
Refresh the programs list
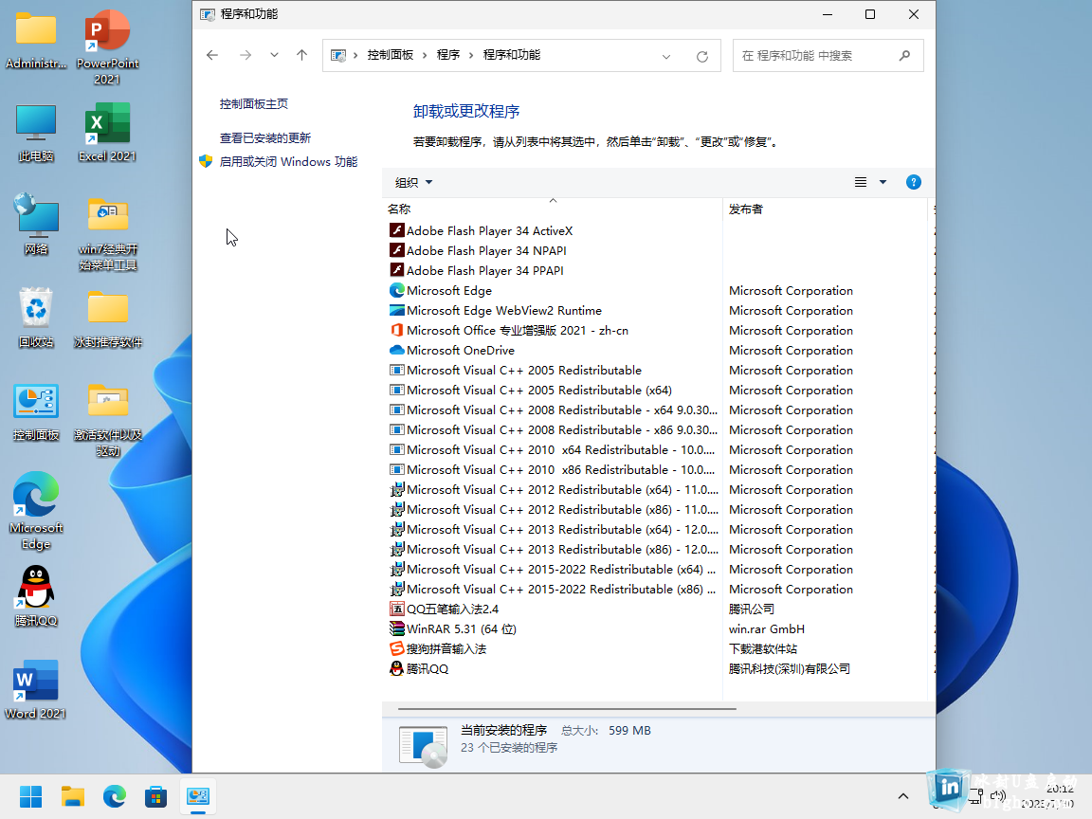click(702, 57)
